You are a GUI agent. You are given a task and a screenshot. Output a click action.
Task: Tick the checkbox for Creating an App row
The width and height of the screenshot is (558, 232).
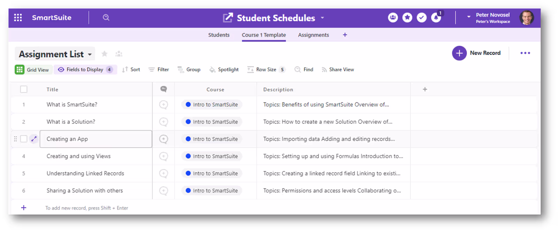pos(24,139)
